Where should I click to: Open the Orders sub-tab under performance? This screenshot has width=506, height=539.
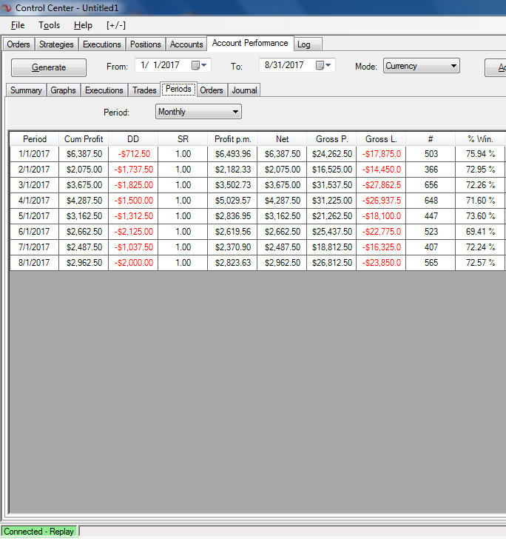(212, 90)
